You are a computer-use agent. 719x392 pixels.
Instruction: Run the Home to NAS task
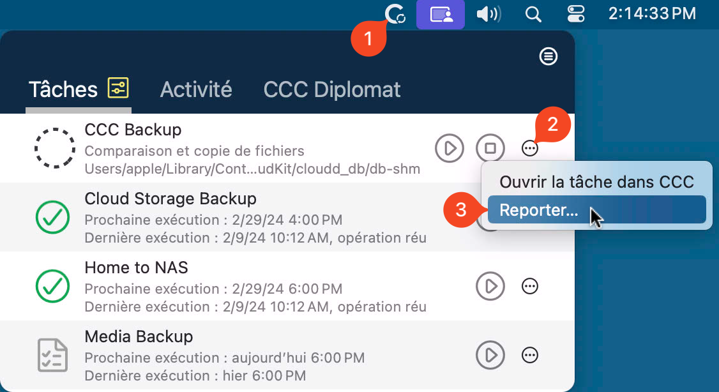[490, 286]
